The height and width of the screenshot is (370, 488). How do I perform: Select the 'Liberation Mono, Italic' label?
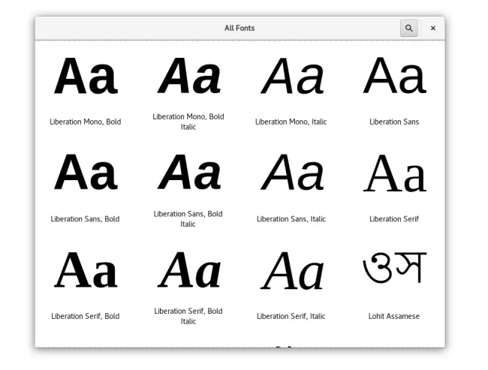click(291, 122)
